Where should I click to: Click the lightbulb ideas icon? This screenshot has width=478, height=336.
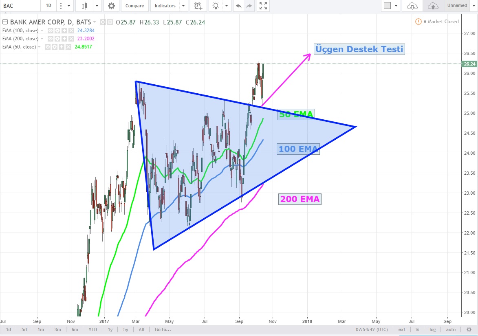[216, 6]
